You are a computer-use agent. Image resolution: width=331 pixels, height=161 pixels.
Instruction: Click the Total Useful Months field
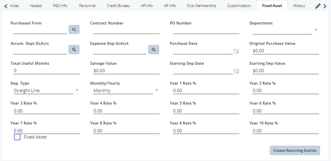click(x=47, y=71)
